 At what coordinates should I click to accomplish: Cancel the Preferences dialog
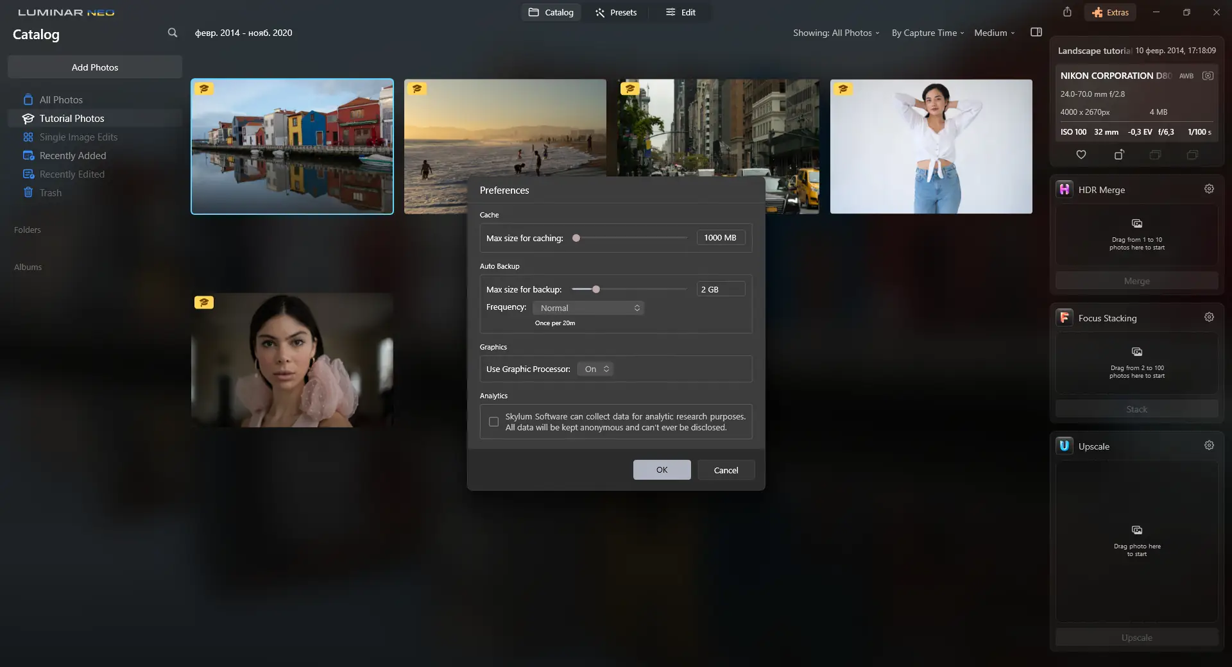[x=726, y=470]
